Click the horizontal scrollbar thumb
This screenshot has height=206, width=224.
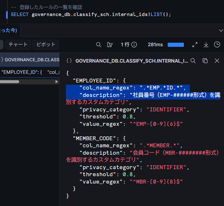[9, 82]
